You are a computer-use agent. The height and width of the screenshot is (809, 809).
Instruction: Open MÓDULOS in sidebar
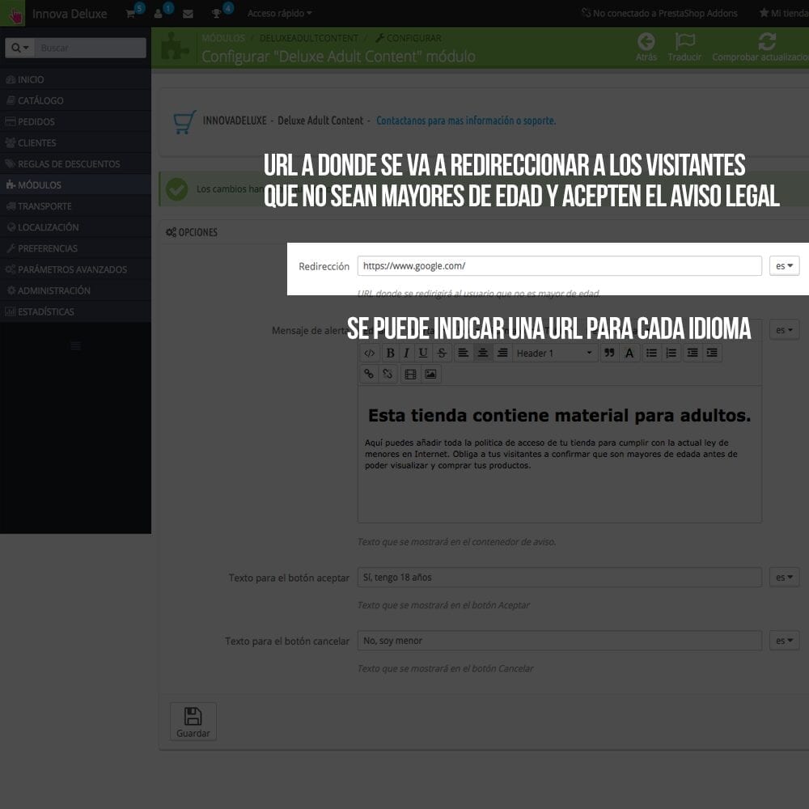pos(75,184)
